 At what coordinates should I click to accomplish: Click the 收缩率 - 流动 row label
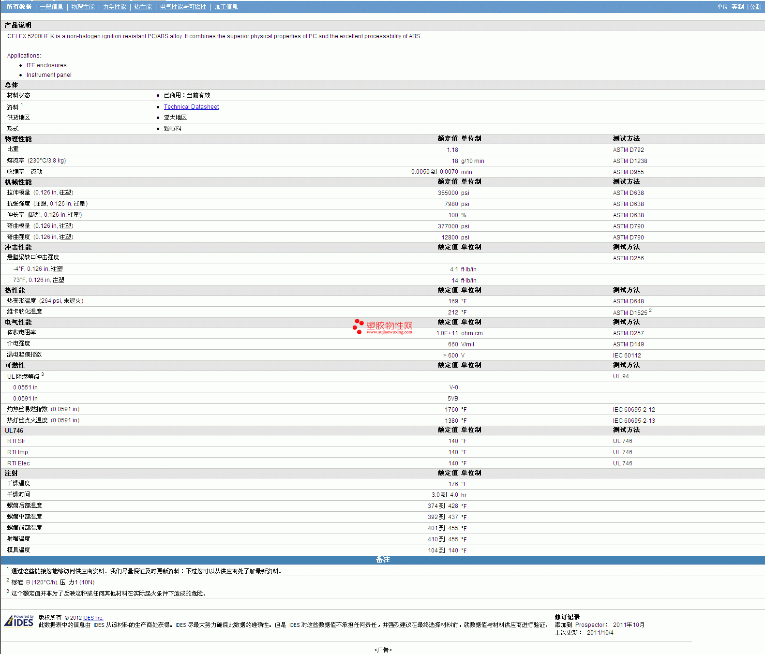pyautogui.click(x=25, y=172)
